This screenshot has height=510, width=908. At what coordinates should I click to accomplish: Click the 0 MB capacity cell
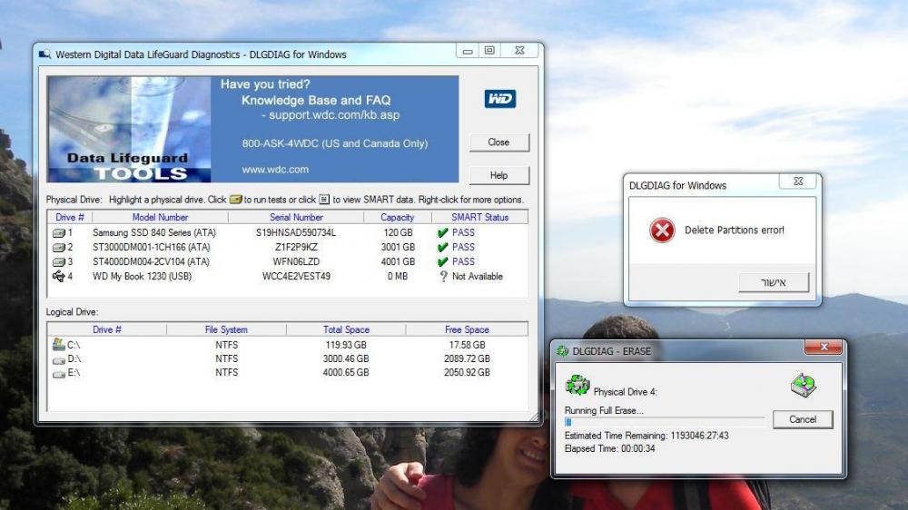point(398,276)
